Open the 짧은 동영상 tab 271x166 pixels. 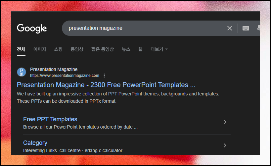tap(103, 49)
